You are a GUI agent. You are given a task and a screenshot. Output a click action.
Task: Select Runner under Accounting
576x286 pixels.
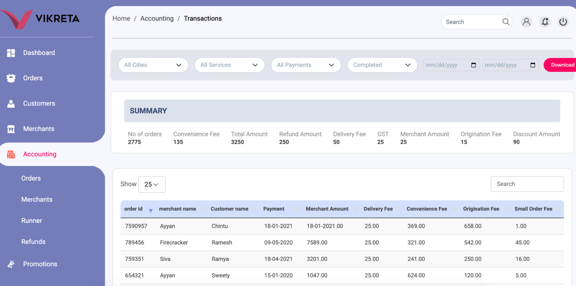31,221
